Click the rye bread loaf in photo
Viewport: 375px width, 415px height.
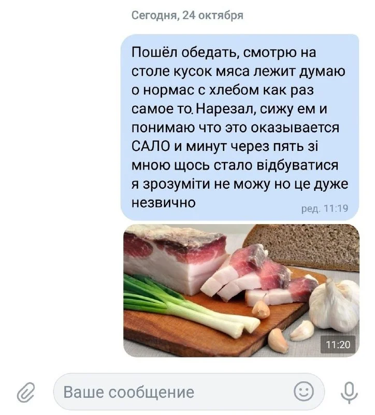[x=302, y=247]
